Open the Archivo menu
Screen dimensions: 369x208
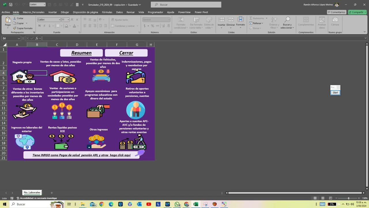click(6, 12)
